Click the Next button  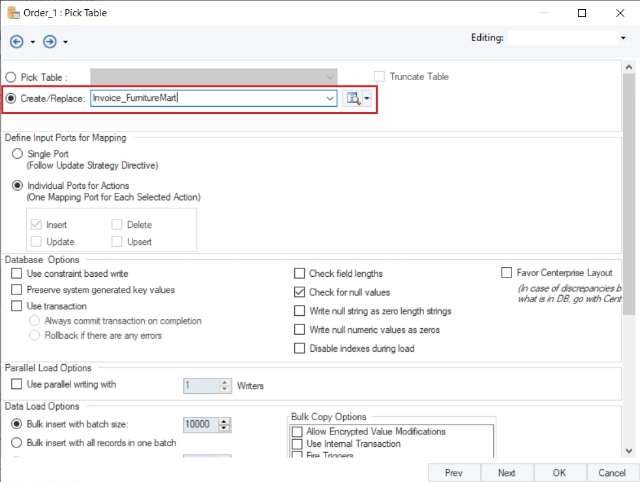(x=506, y=473)
